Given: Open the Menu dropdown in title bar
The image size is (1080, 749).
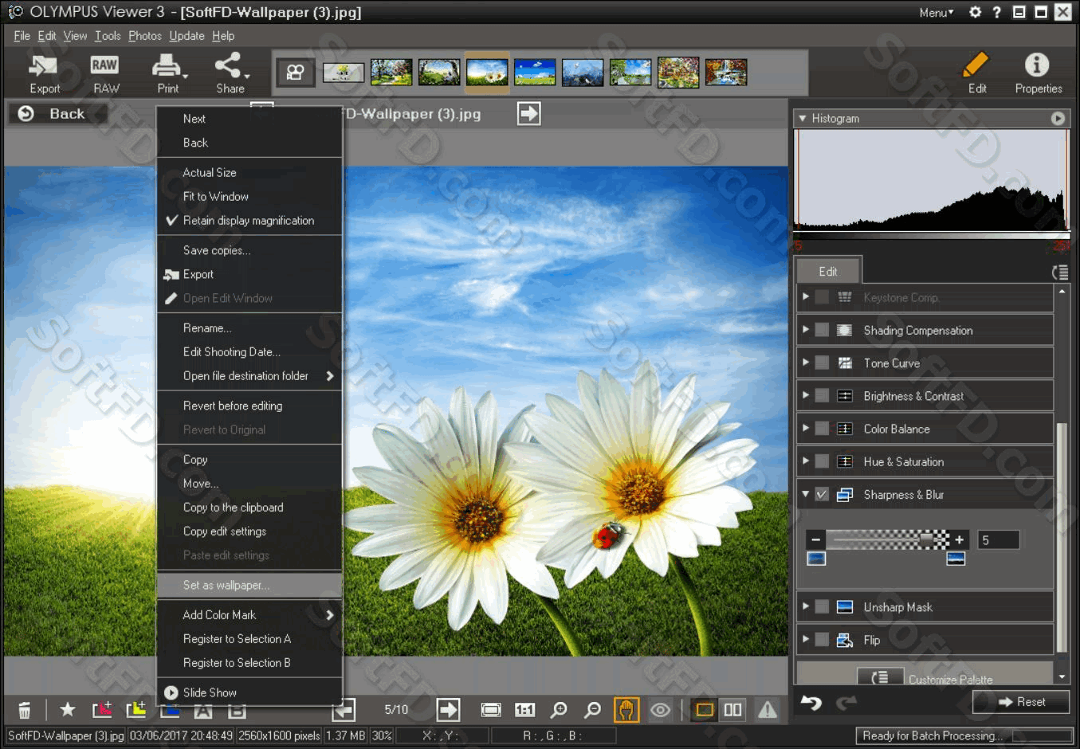Looking at the screenshot, I should tap(936, 13).
